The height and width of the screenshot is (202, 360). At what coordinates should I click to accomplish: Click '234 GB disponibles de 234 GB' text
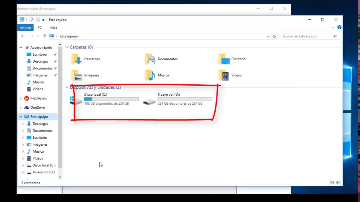click(x=180, y=104)
